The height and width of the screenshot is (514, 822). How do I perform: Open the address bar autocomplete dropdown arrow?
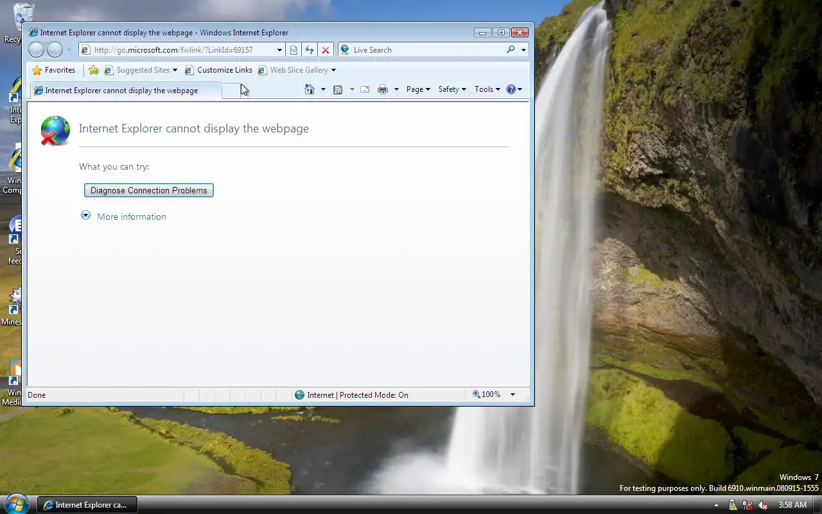279,50
